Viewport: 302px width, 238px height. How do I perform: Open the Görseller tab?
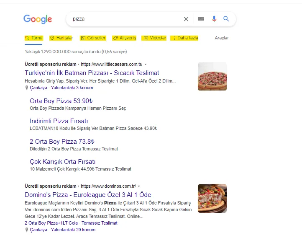click(x=93, y=38)
